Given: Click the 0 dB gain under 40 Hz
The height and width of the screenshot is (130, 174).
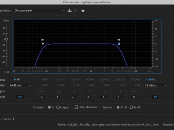Looking at the screenshot, I should (46, 85).
